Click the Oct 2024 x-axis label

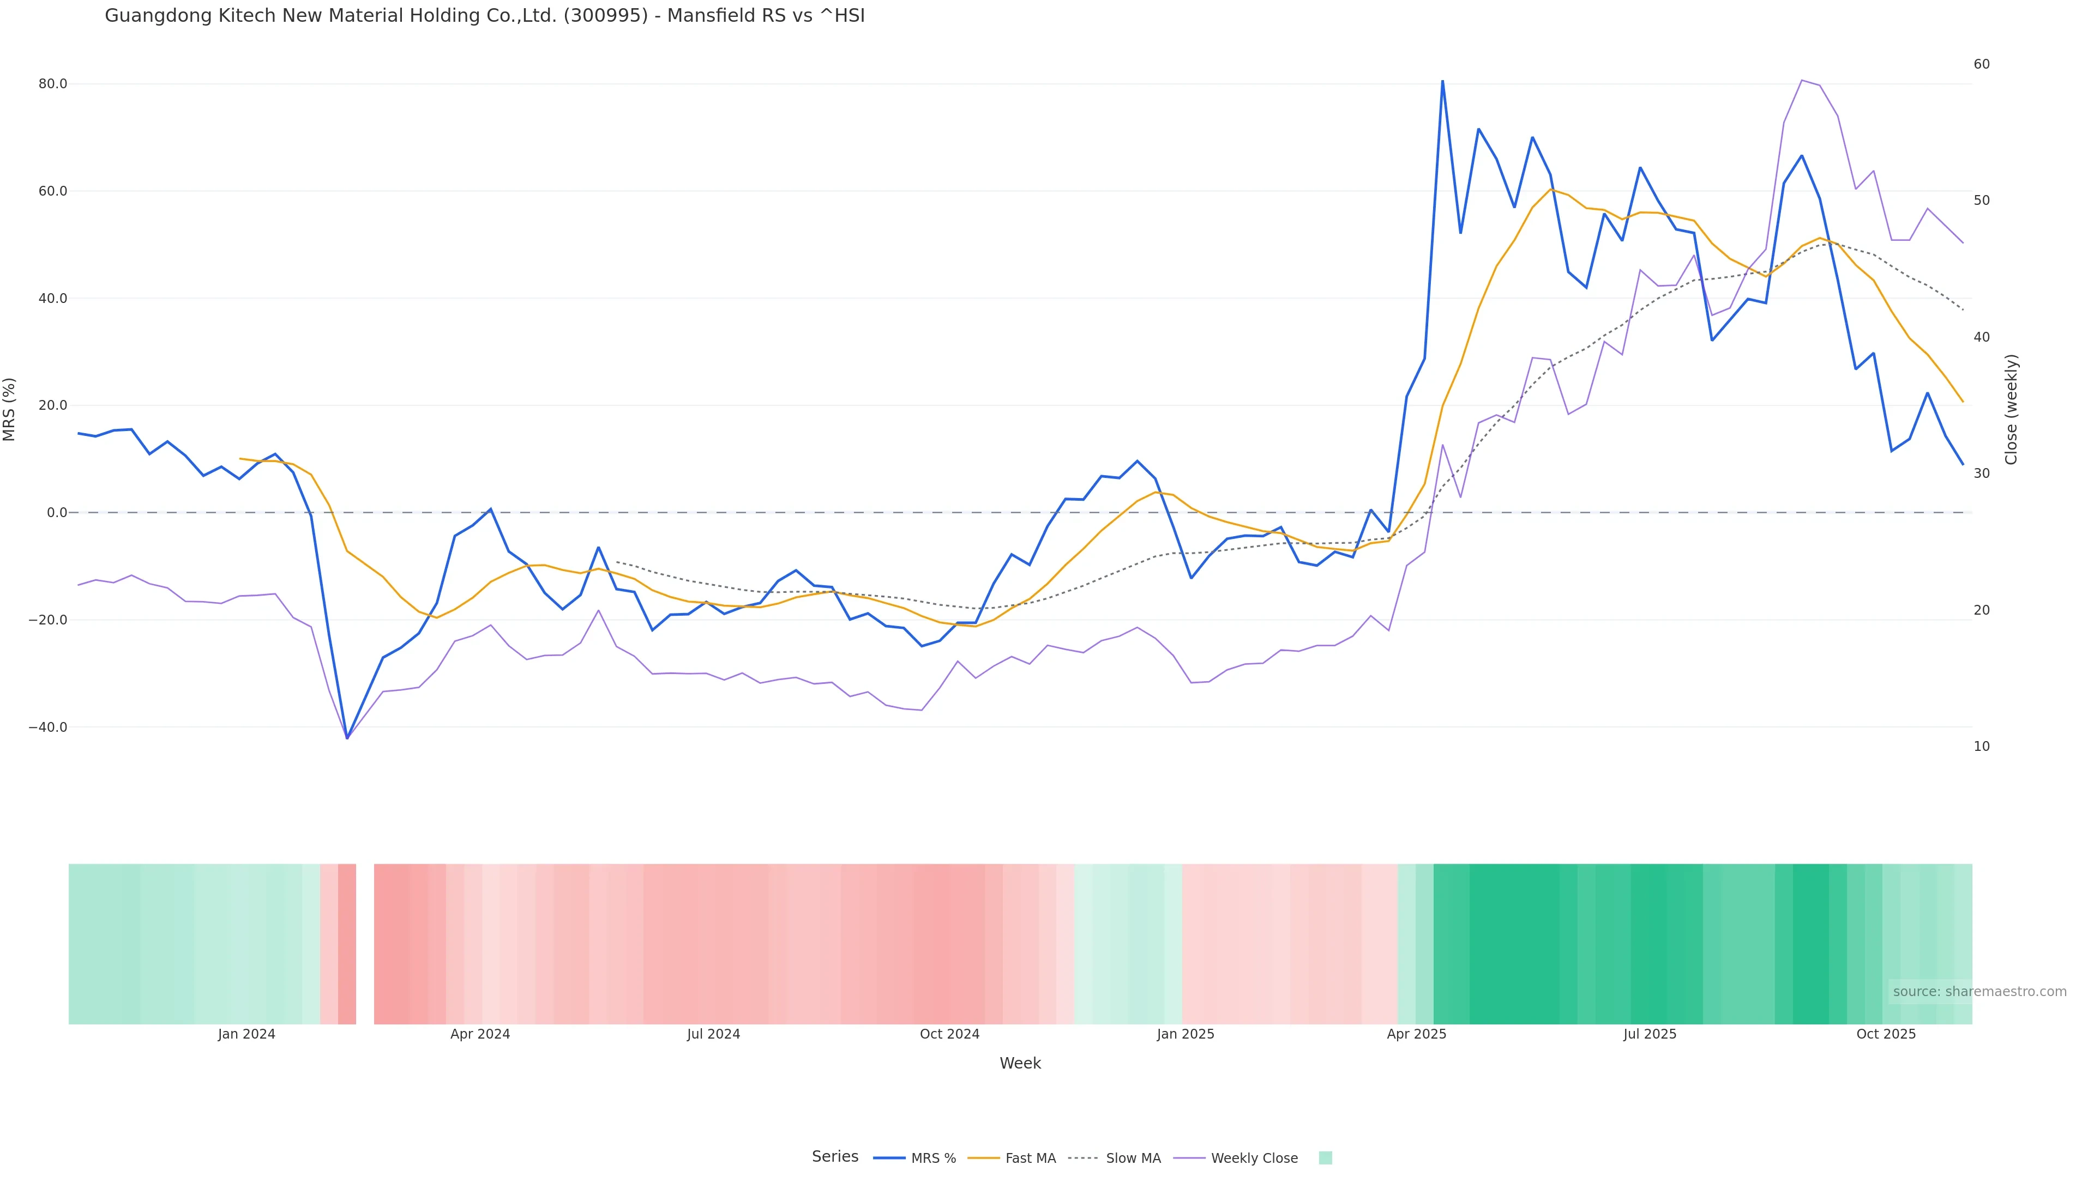949,1035
